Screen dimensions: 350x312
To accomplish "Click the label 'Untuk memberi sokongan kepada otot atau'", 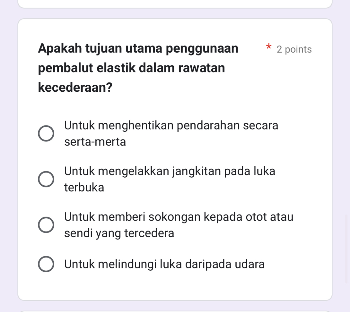I will click(179, 217).
